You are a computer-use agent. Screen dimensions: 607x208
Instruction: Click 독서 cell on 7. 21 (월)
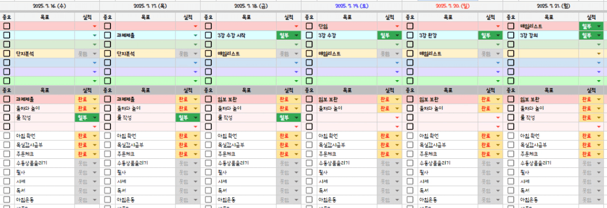[549, 190]
